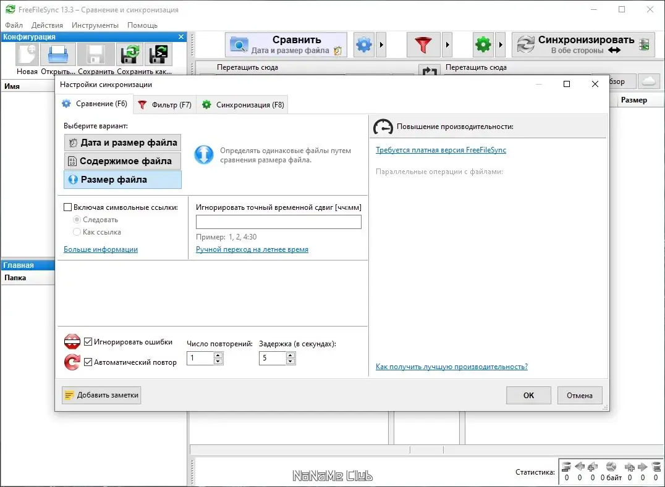Click the big Сравнить button
Viewport: 665px width, 487px height.
(286, 44)
